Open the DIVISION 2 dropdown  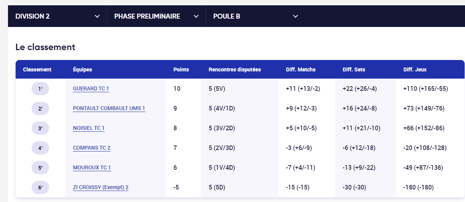coord(57,16)
